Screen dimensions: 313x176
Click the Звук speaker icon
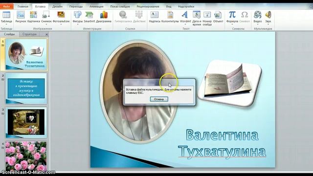pos(268,15)
